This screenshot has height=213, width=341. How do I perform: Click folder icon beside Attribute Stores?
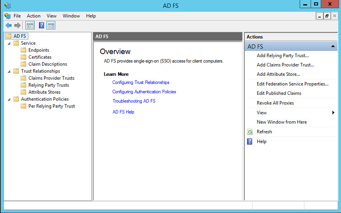tap(23, 92)
